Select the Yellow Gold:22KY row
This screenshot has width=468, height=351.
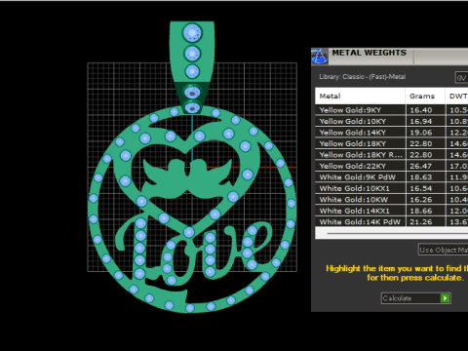[391, 166]
